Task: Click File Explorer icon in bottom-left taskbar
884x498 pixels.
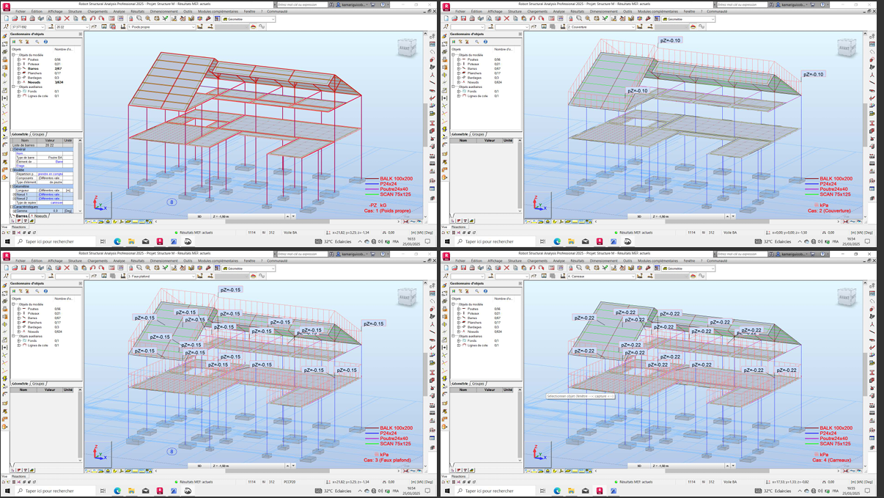Action: pos(132,491)
